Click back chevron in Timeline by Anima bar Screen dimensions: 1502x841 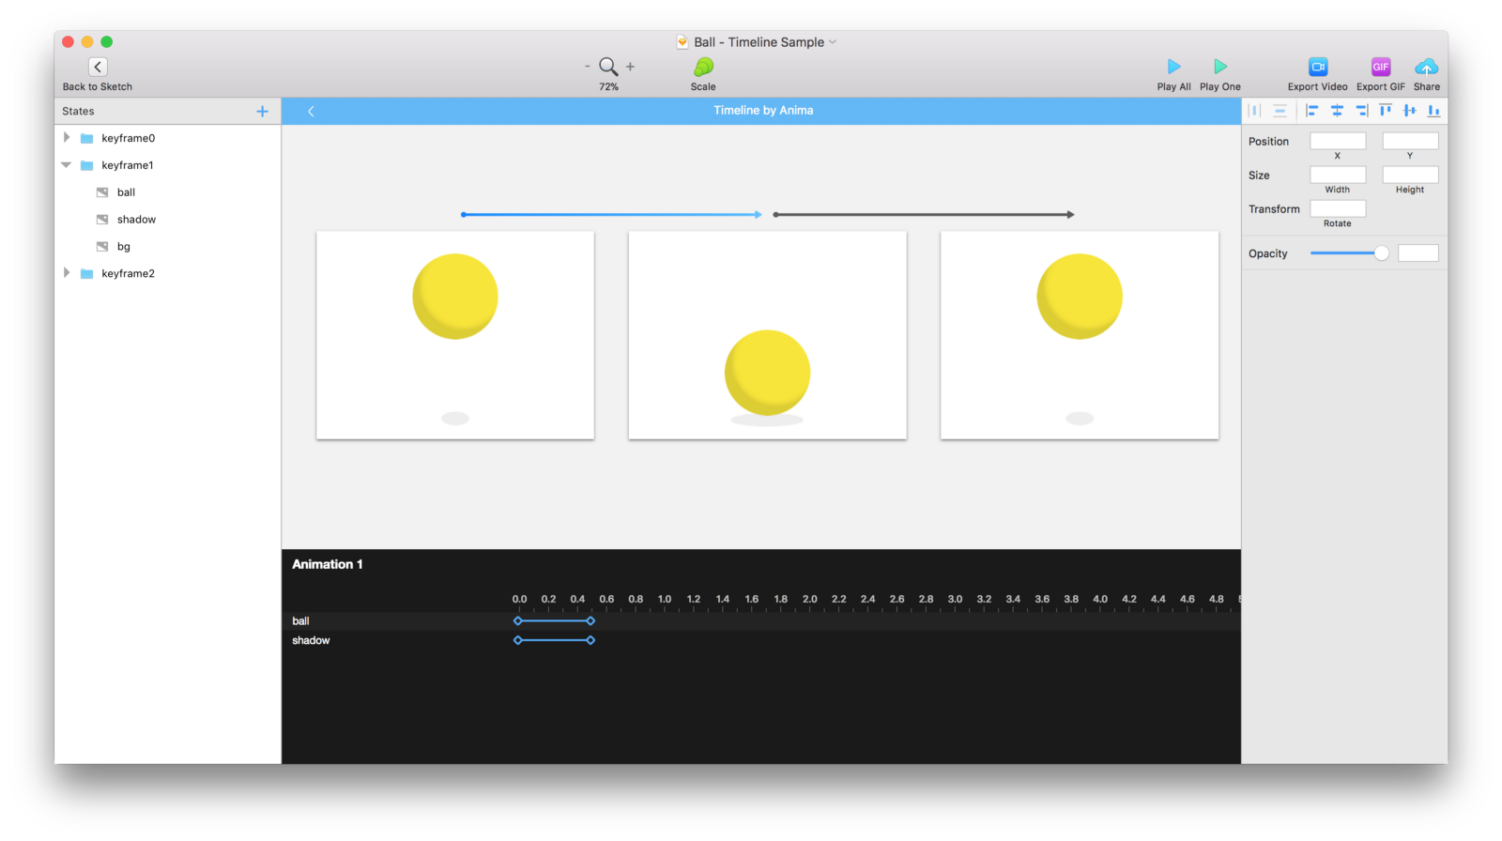311,111
